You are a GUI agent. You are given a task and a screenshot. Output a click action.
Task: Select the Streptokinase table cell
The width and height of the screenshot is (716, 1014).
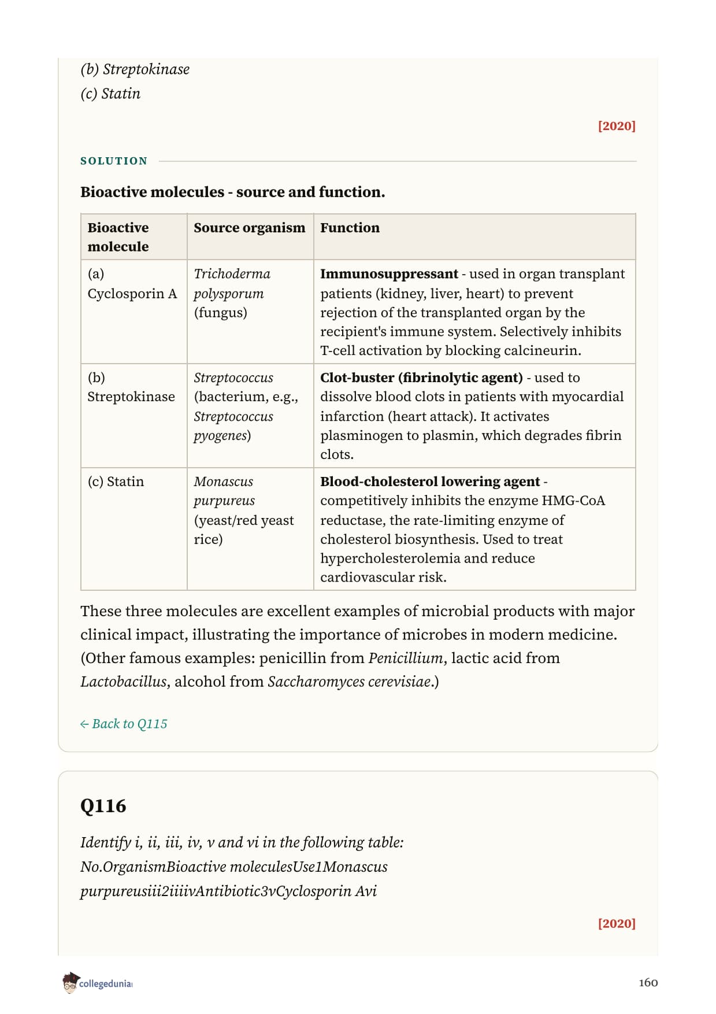coord(133,416)
